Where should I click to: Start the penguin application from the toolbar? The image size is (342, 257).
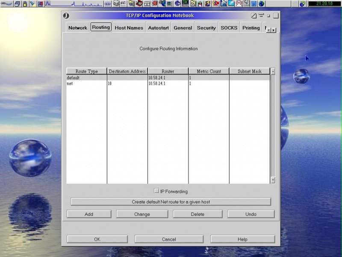click(199, 4)
